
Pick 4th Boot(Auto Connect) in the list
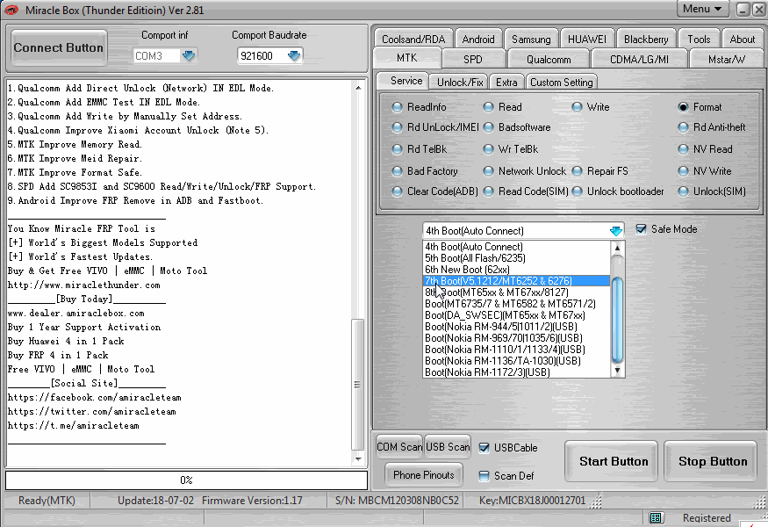[517, 247]
